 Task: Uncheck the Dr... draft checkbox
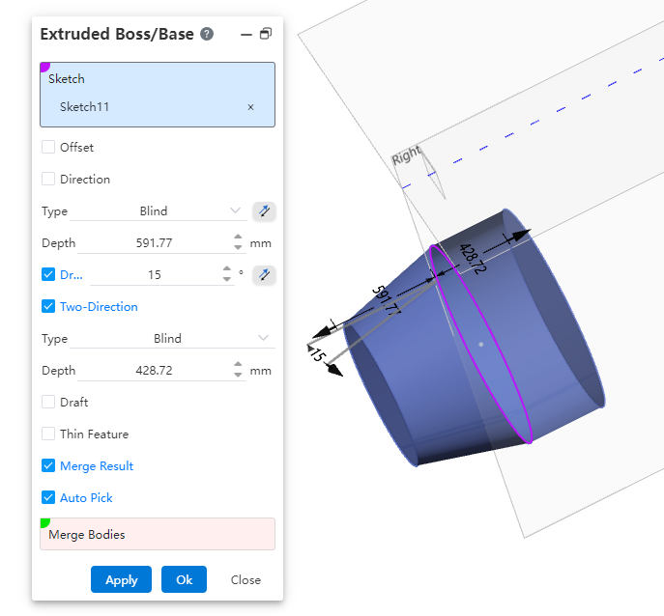coord(48,274)
